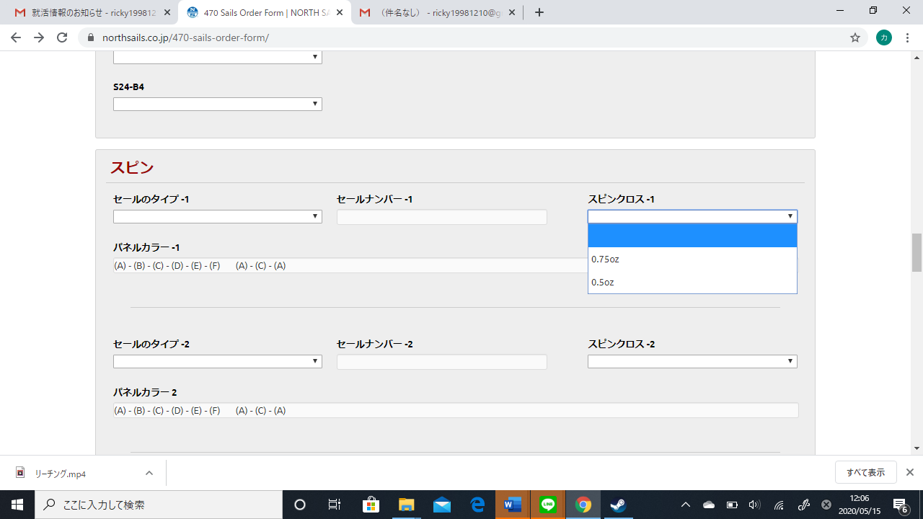The image size is (923, 519).
Task: Open a new browser tab
Action: coord(539,12)
